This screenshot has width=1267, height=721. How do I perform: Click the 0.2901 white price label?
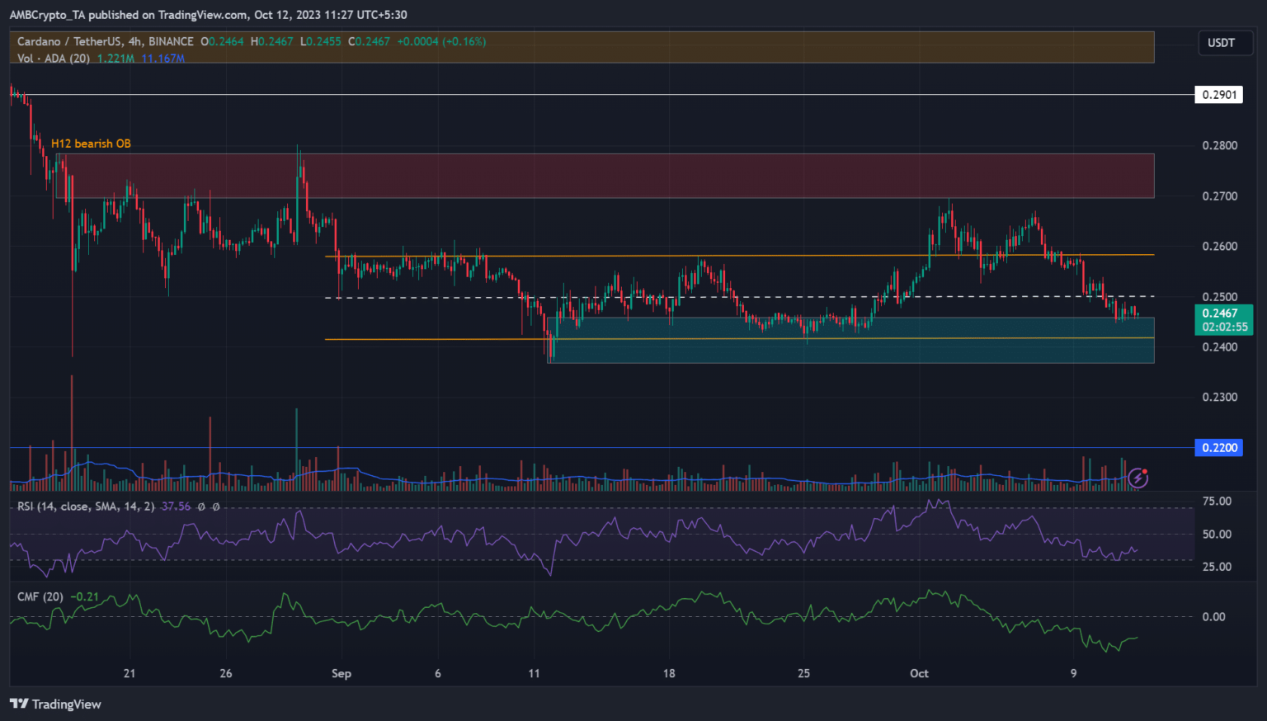(x=1218, y=95)
